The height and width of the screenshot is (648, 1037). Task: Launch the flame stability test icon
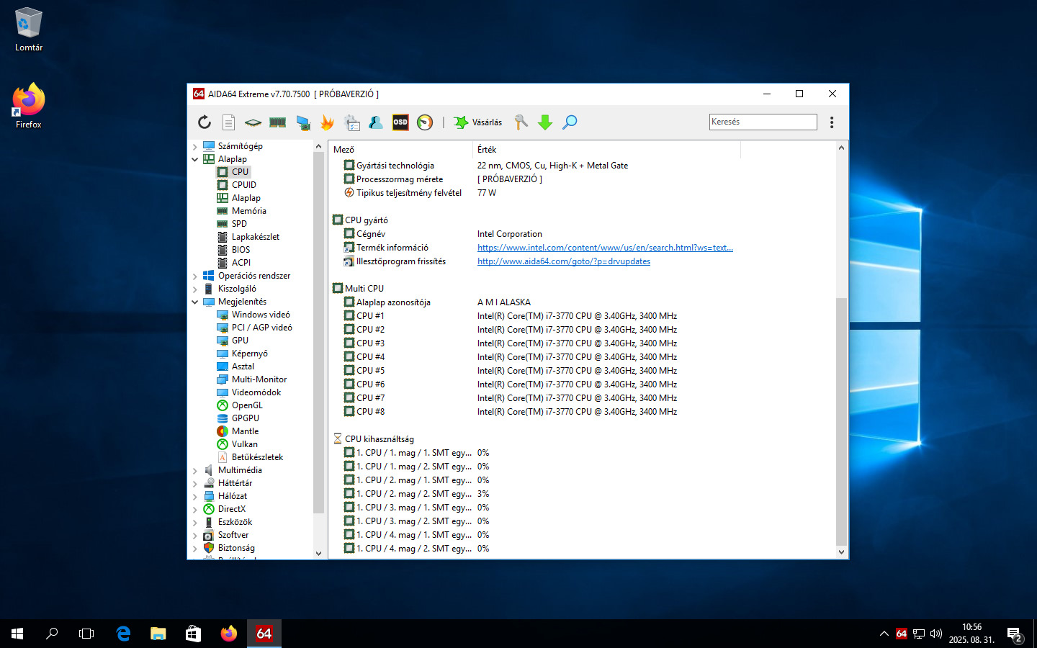[x=327, y=122]
